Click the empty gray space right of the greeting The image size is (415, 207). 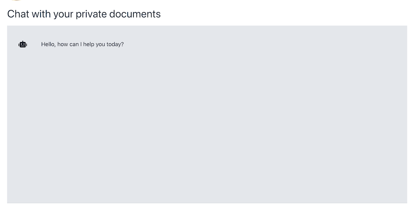point(263,44)
